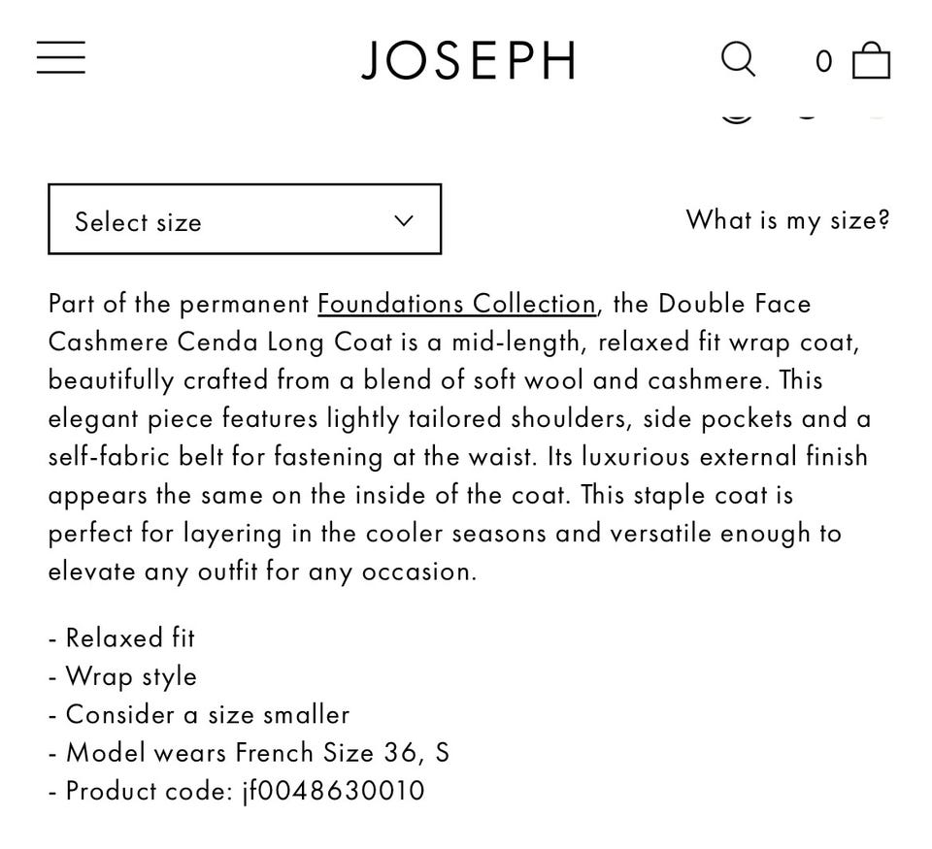The width and height of the screenshot is (932, 849).
Task: Click inside the product description paragraph
Action: (456, 456)
